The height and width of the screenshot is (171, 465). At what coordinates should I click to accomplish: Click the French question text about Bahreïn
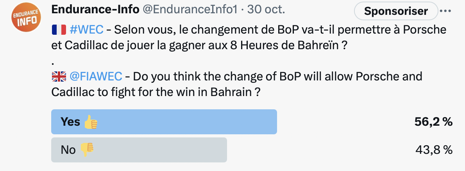click(x=249, y=38)
